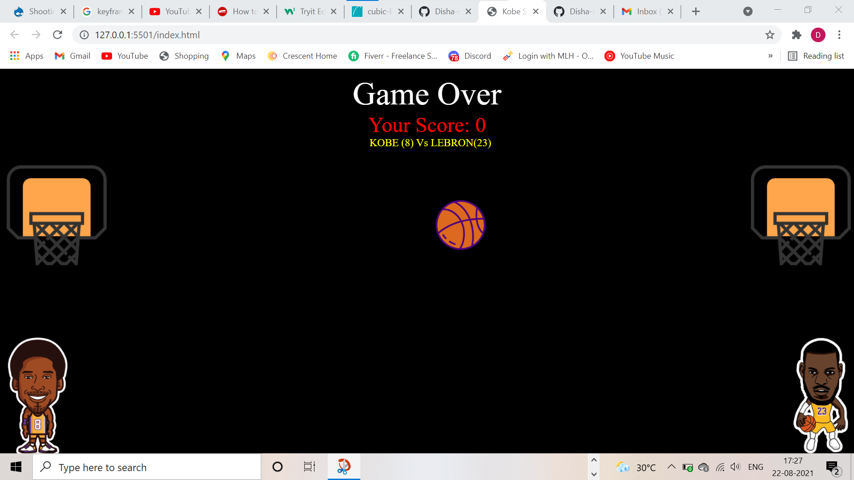Click the LeBron character figure
Image resolution: width=854 pixels, height=480 pixels.
coord(821,396)
